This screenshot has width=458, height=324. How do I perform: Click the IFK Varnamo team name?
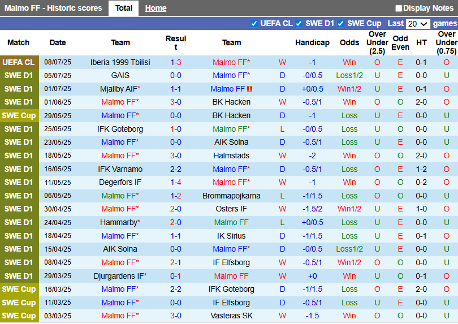tap(120, 169)
